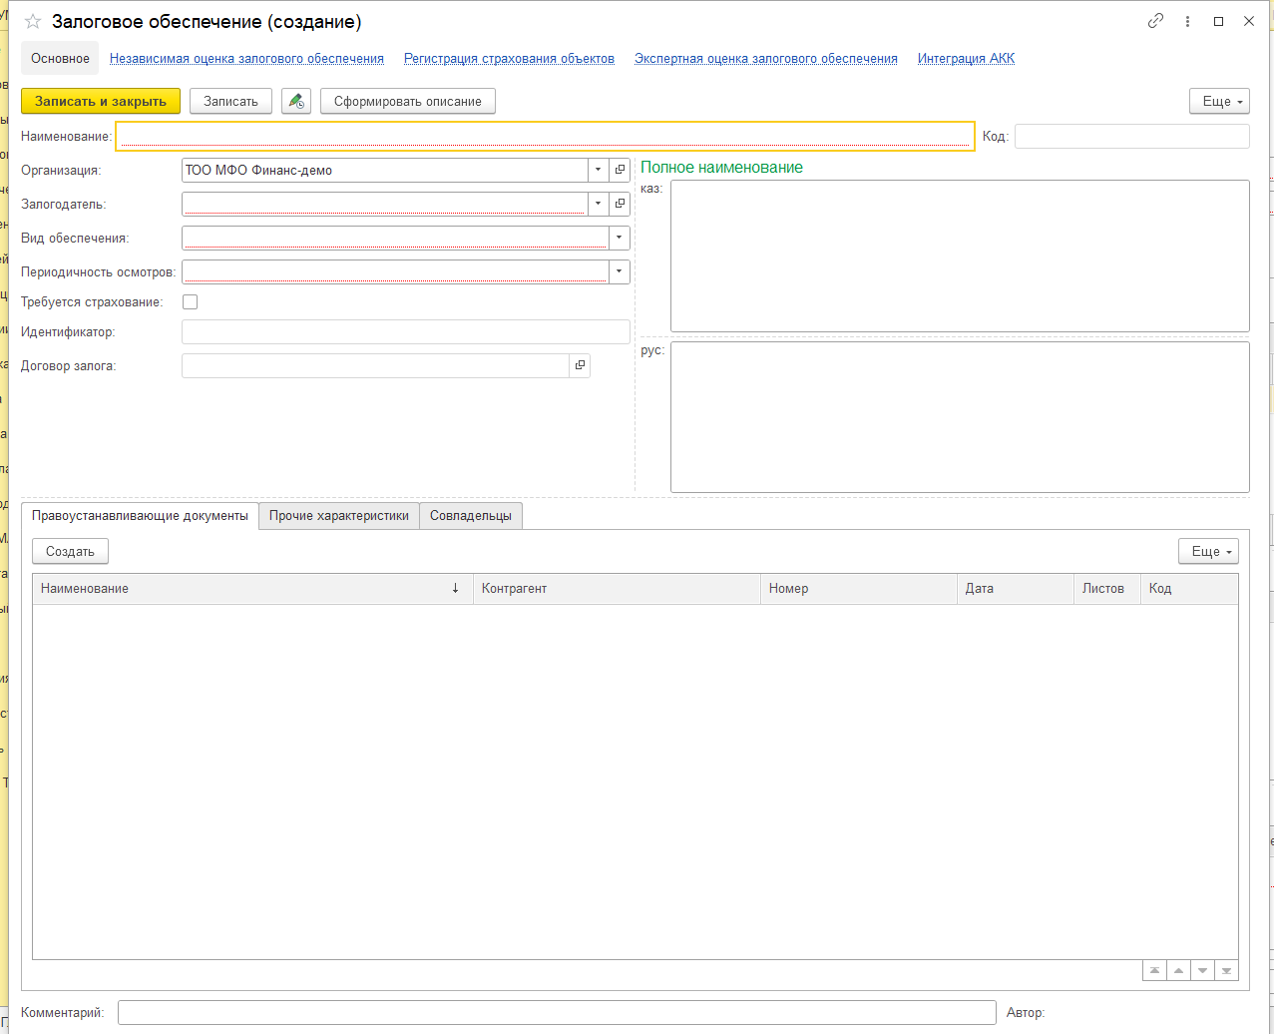Open Экспертная оценка залогового обеспечения link

(x=766, y=58)
